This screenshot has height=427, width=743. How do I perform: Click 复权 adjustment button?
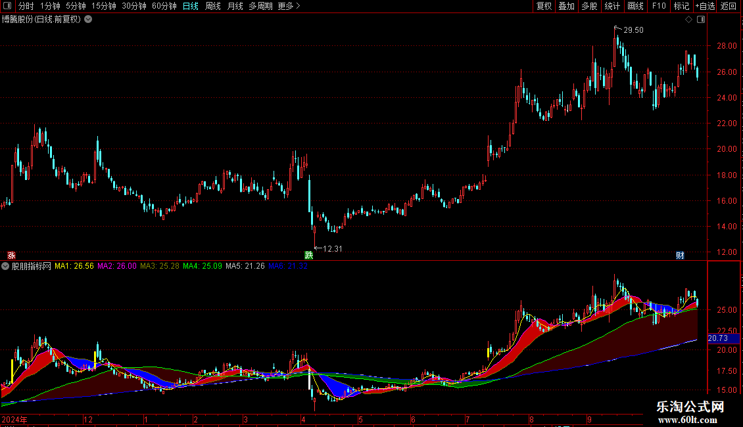coord(544,6)
